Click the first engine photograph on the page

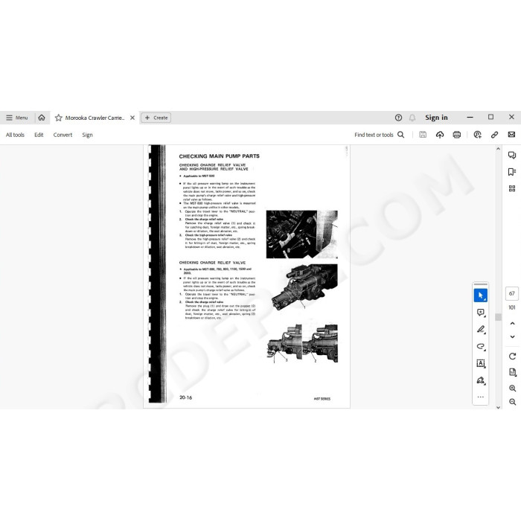[301, 234]
